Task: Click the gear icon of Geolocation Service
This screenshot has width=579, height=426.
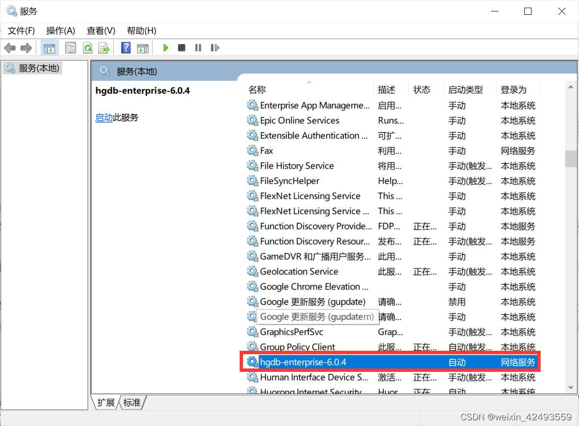Action: tap(252, 272)
